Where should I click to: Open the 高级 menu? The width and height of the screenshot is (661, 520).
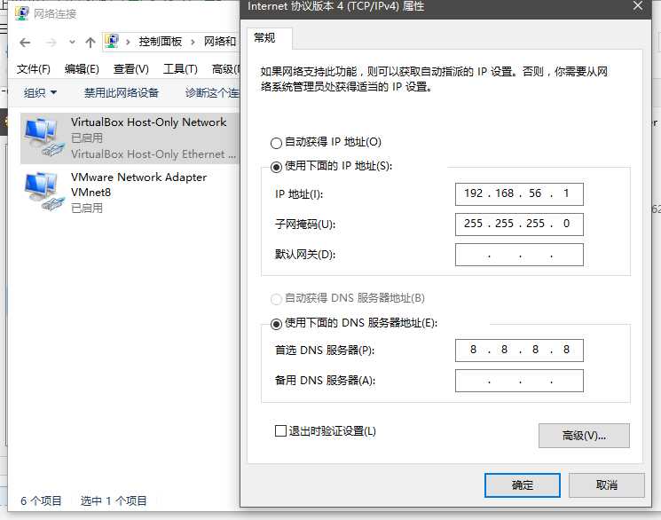[x=226, y=68]
